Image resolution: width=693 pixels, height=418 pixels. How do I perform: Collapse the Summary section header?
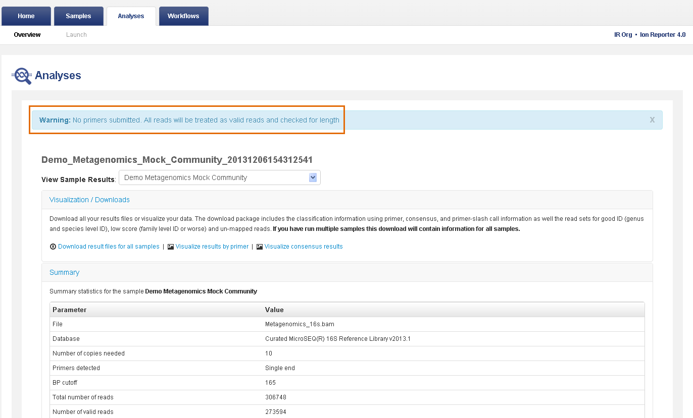tap(64, 272)
